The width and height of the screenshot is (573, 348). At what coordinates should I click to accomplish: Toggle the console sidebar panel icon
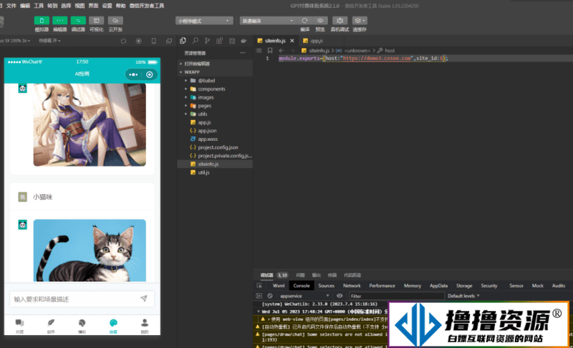pos(259,296)
